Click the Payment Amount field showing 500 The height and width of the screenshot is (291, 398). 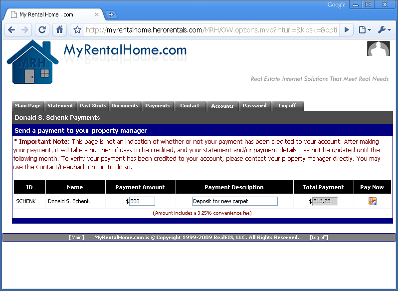[142, 201]
